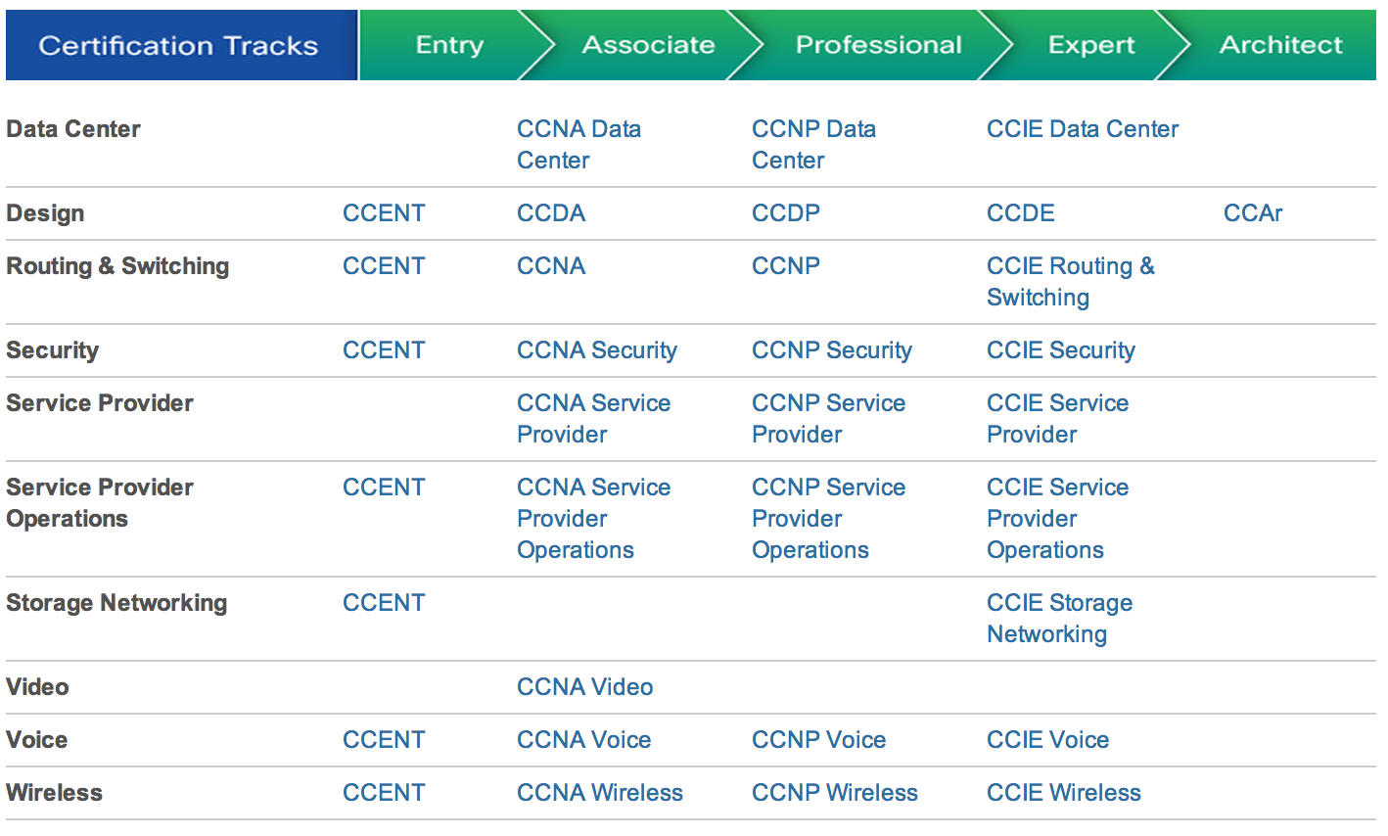The height and width of the screenshot is (836, 1388).
Task: Click the CCIE Storage Networking link
Action: click(1058, 618)
